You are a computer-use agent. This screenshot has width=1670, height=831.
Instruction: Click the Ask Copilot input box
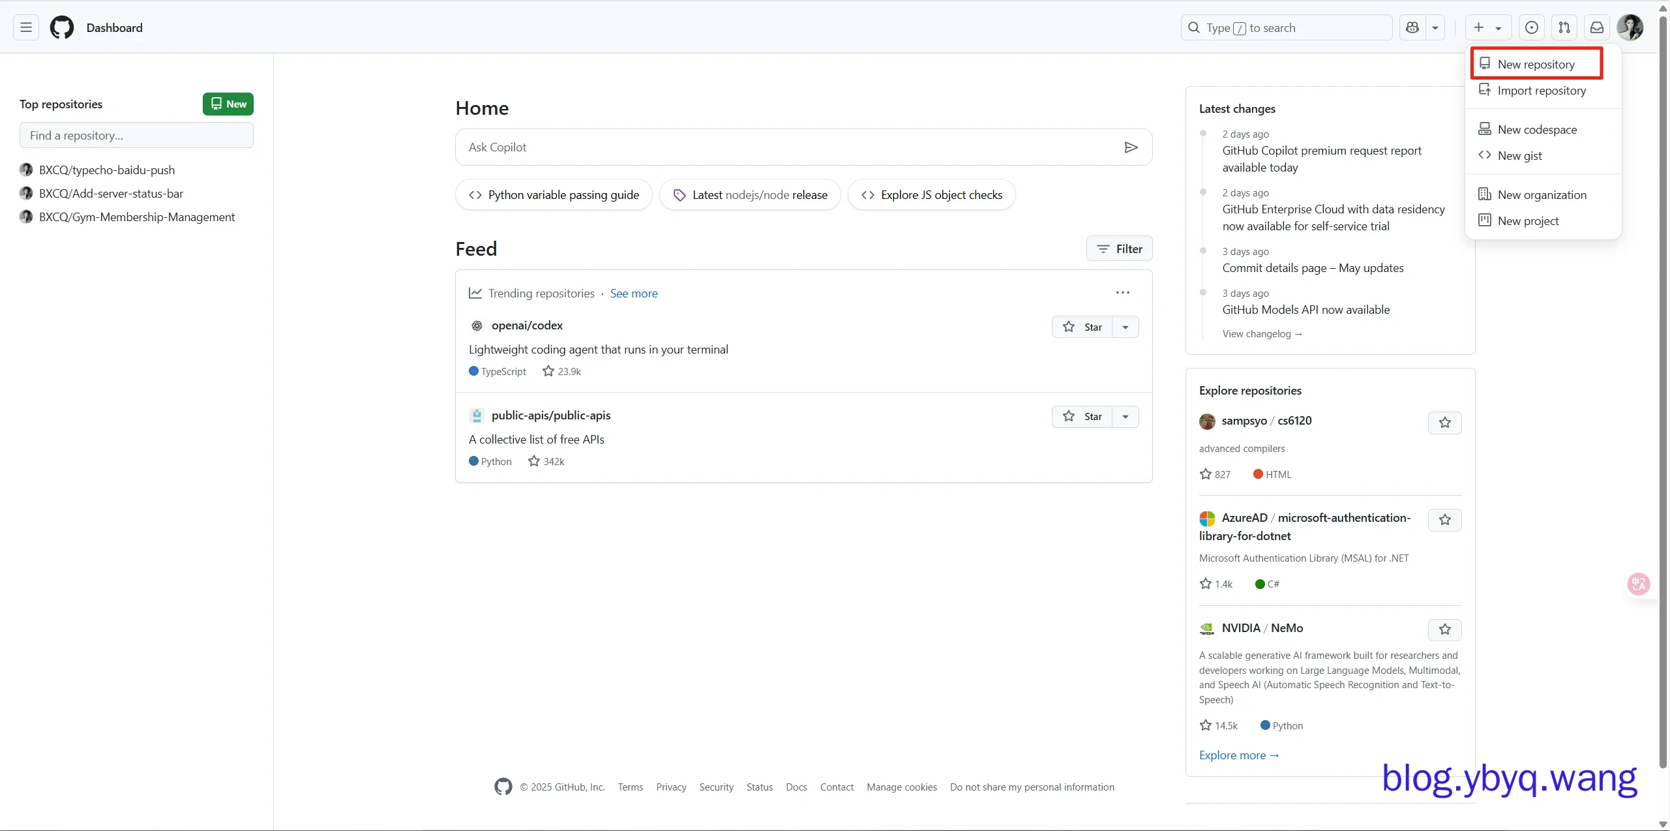(789, 147)
